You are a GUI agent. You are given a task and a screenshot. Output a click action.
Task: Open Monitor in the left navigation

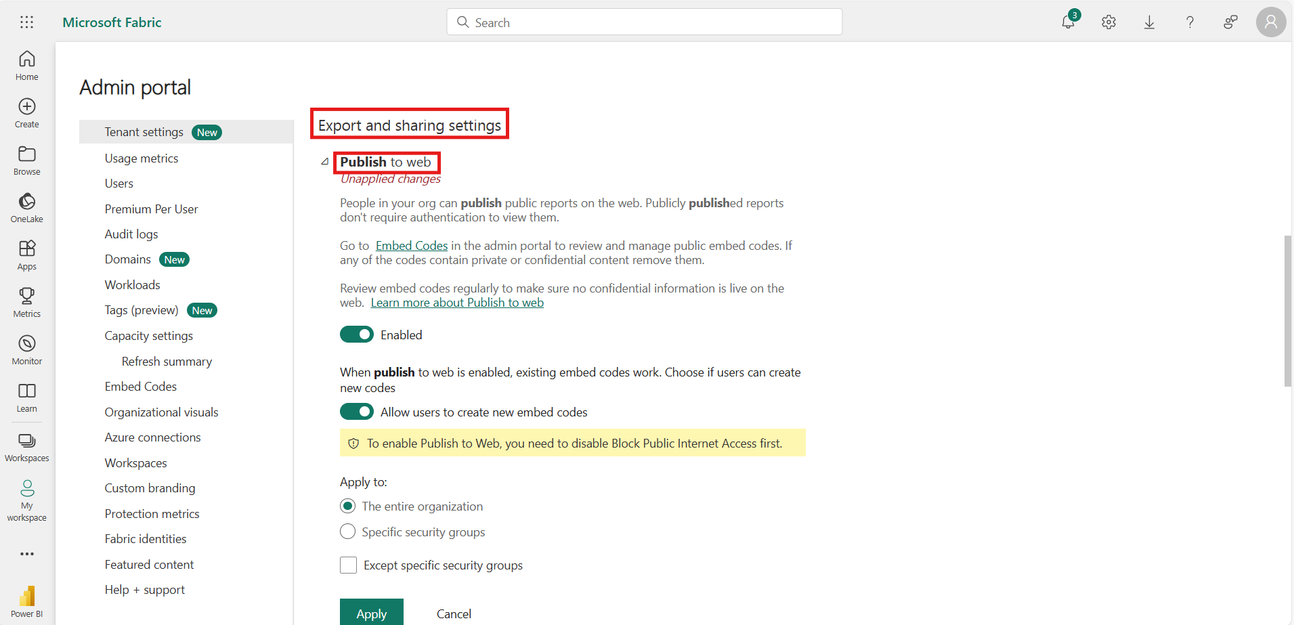point(27,349)
